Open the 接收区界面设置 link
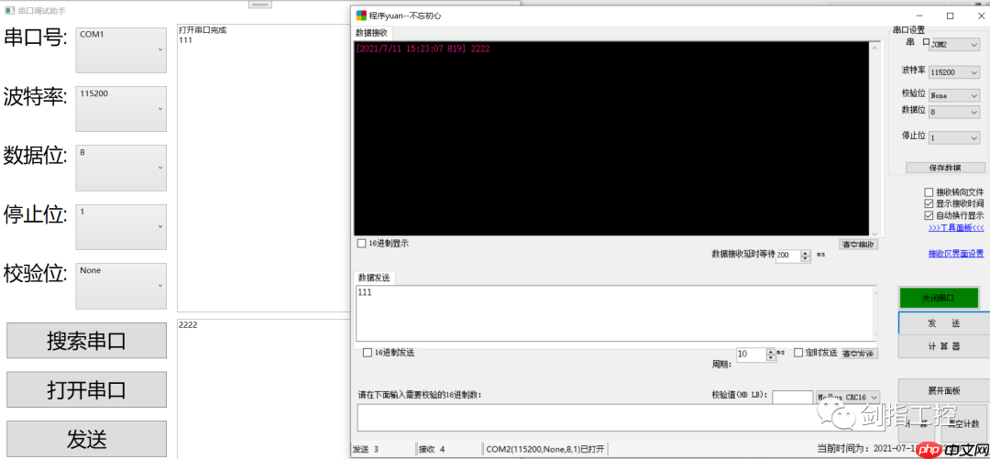The height and width of the screenshot is (459, 990). (x=956, y=254)
